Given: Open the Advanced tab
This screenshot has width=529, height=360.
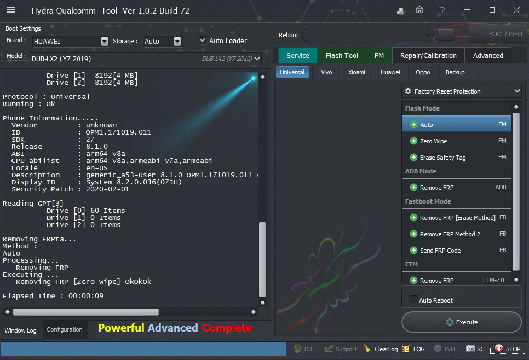Looking at the screenshot, I should (x=488, y=55).
